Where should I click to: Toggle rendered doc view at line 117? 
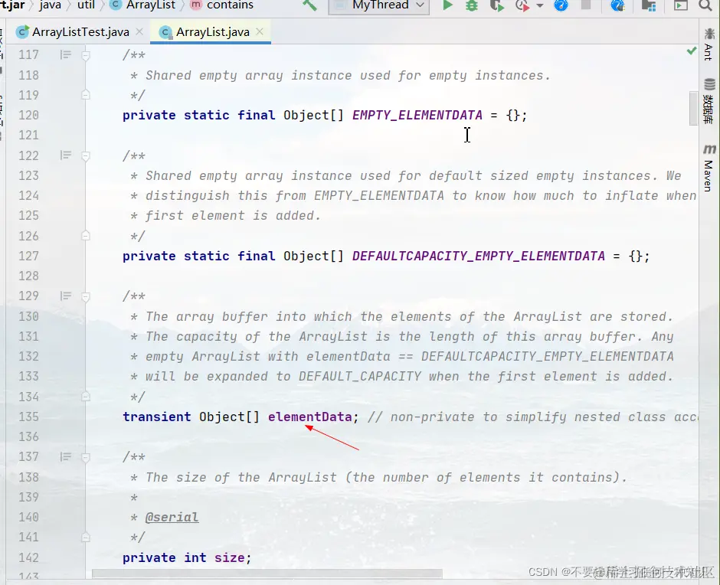pyautogui.click(x=66, y=55)
